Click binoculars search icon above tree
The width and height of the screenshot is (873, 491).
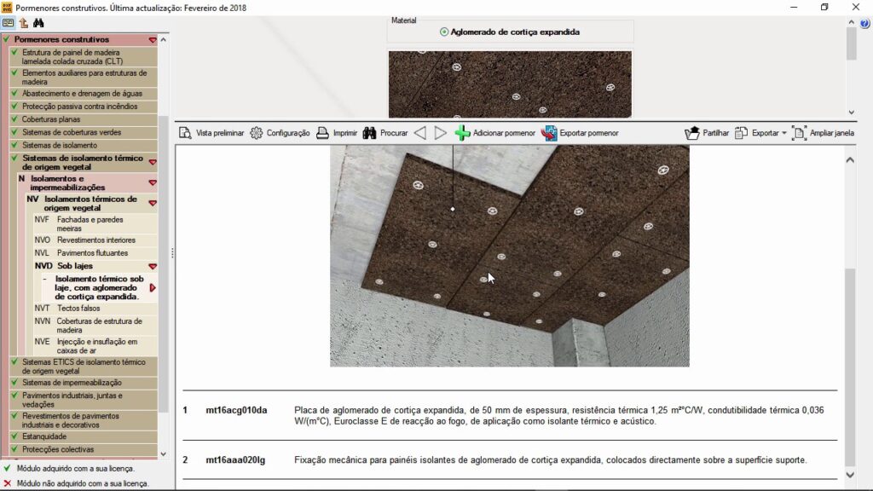pyautogui.click(x=38, y=23)
